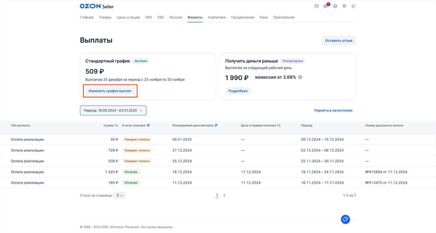This screenshot has width=436, height=233.
Task: Click Оплата реализации in 35 ₽ row
Action: (27, 139)
